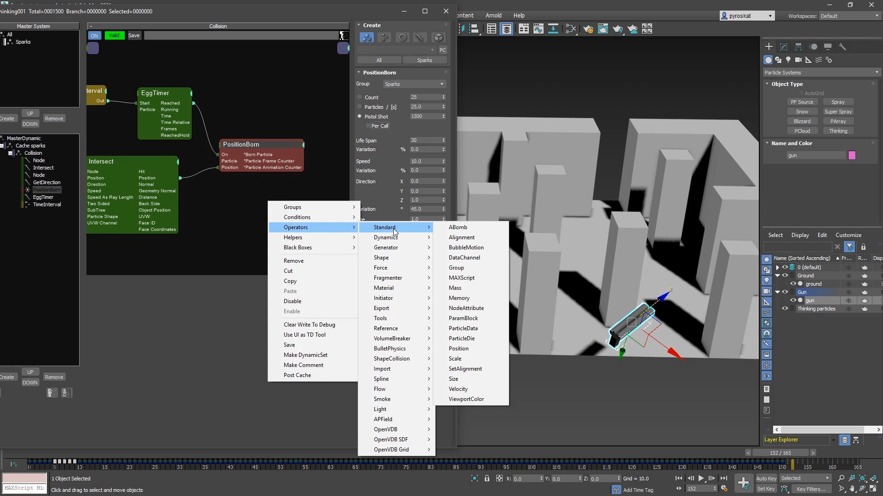883x496 pixels.
Task: Click the Zoom magnifier viewport icon
Action: click(x=841, y=478)
